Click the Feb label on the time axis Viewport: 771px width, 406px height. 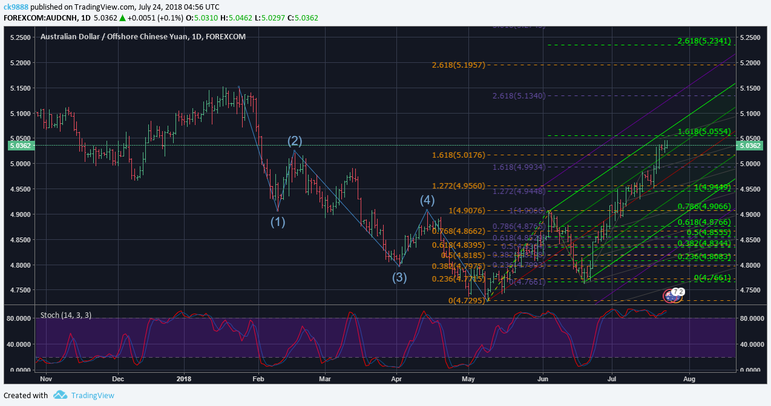(258, 379)
